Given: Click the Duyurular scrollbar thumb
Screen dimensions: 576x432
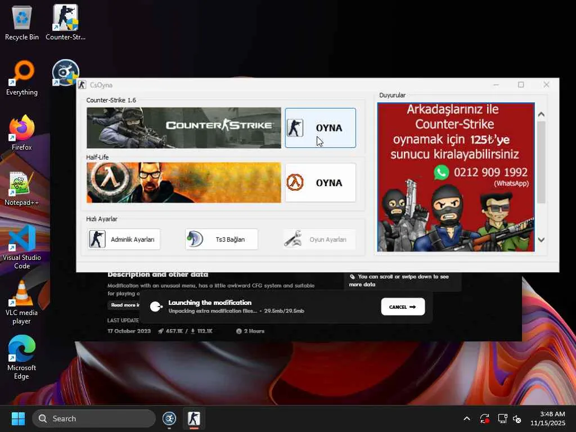Looking at the screenshot, I should pyautogui.click(x=541, y=162).
